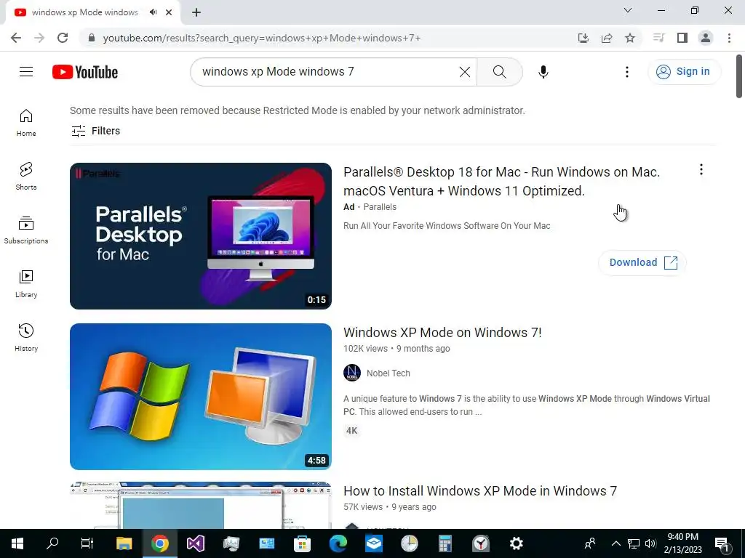Go to Home in the sidebar
Image resolution: width=745 pixels, height=558 pixels.
click(26, 123)
